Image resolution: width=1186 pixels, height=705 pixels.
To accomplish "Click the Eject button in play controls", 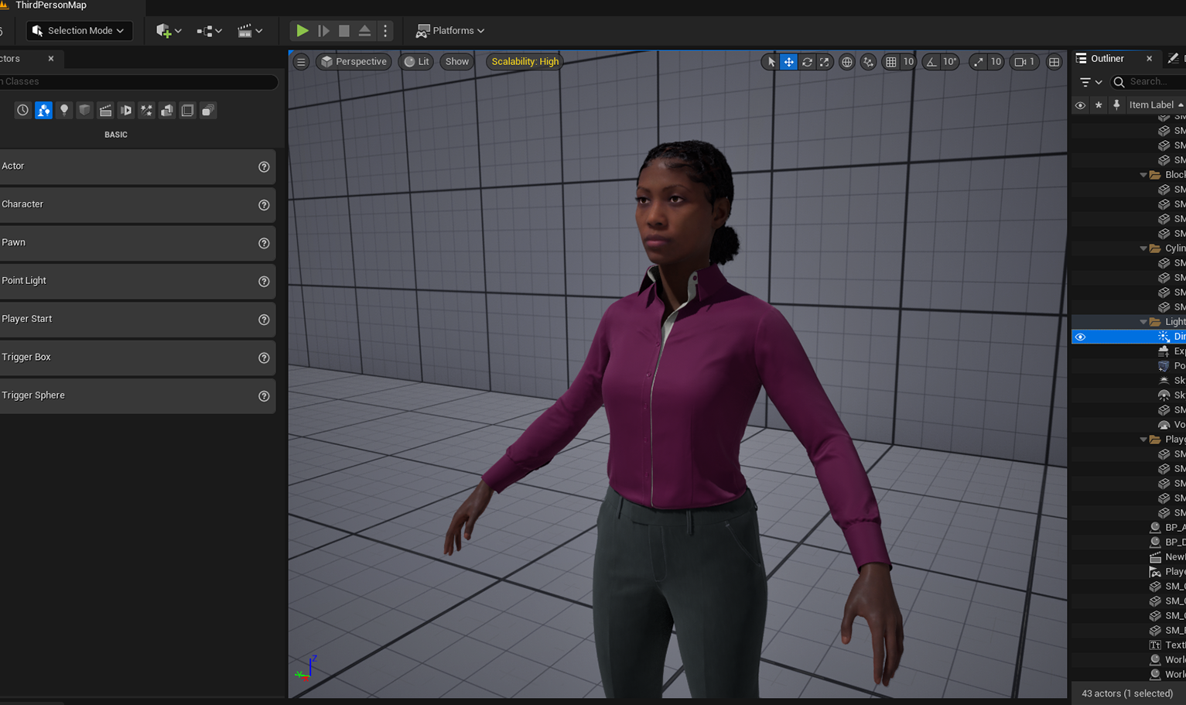I will pyautogui.click(x=364, y=31).
